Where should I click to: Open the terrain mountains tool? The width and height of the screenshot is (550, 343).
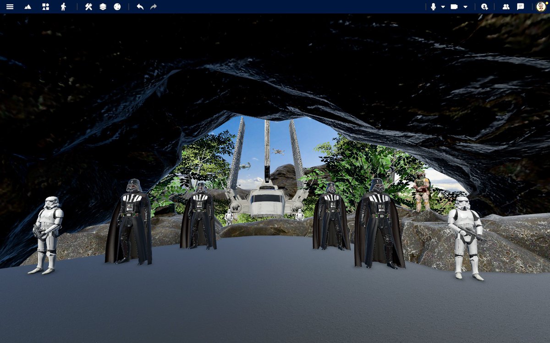click(x=27, y=7)
